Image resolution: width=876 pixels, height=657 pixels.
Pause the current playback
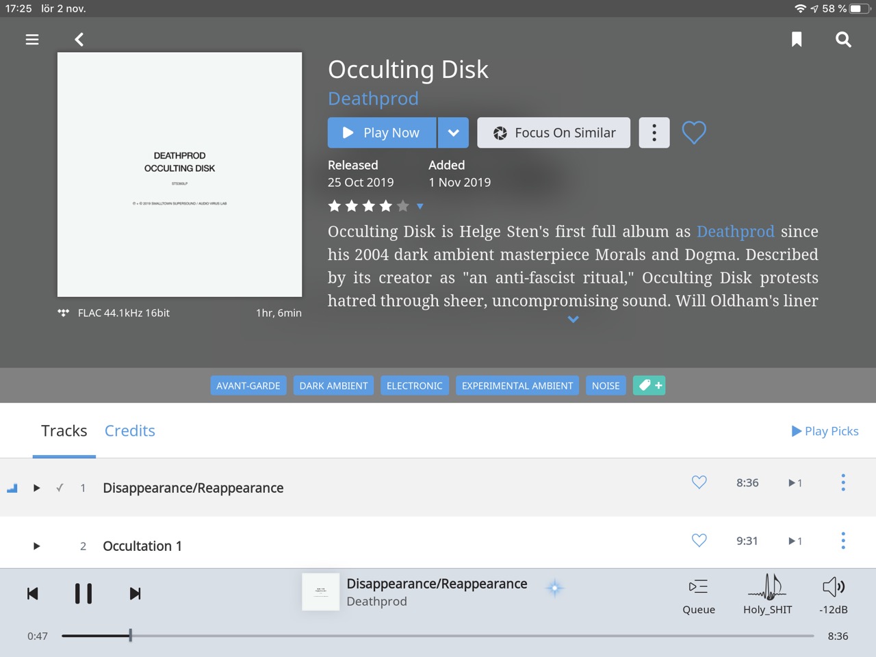point(83,593)
